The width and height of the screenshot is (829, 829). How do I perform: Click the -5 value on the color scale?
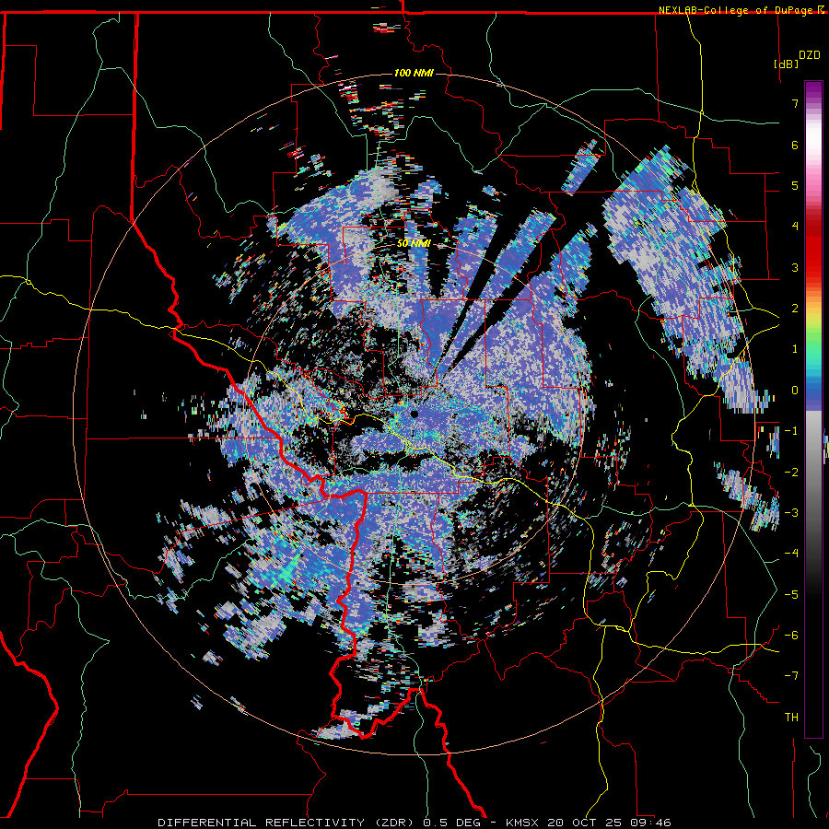click(791, 595)
